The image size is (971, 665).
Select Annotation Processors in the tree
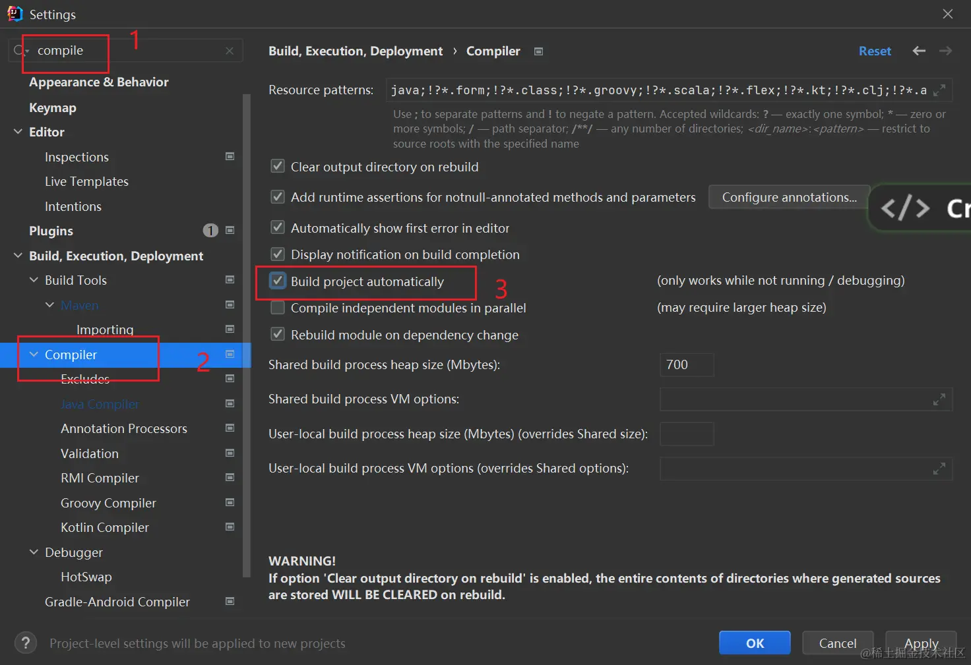tap(124, 428)
